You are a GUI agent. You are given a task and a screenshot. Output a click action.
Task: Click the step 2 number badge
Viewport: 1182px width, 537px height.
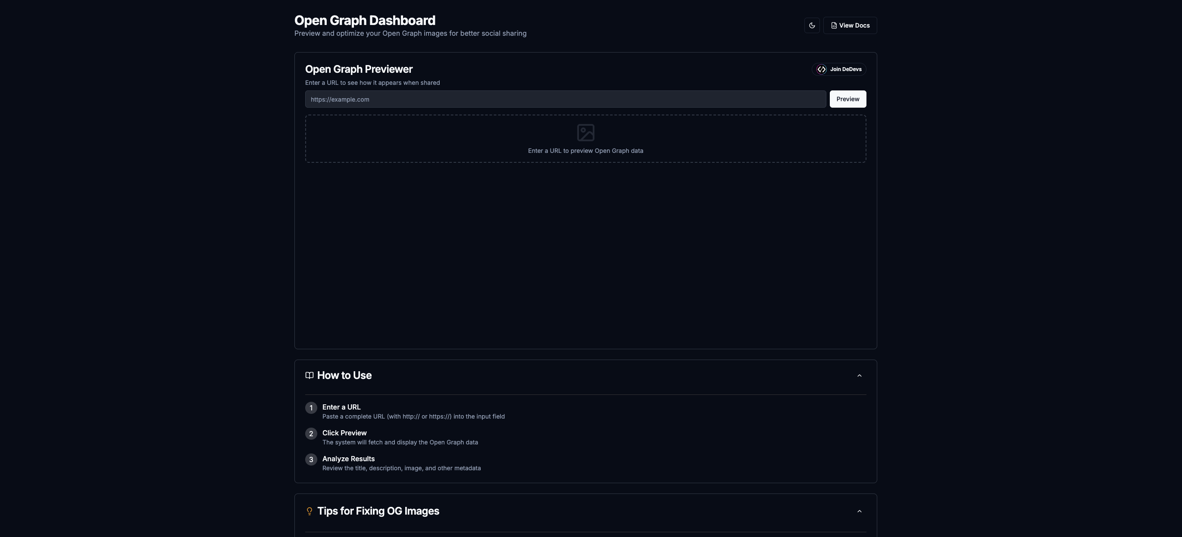311,434
